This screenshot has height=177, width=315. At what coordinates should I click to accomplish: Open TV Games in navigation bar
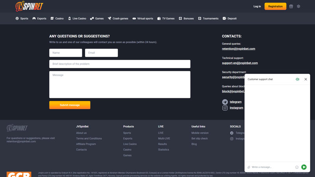[166, 18]
